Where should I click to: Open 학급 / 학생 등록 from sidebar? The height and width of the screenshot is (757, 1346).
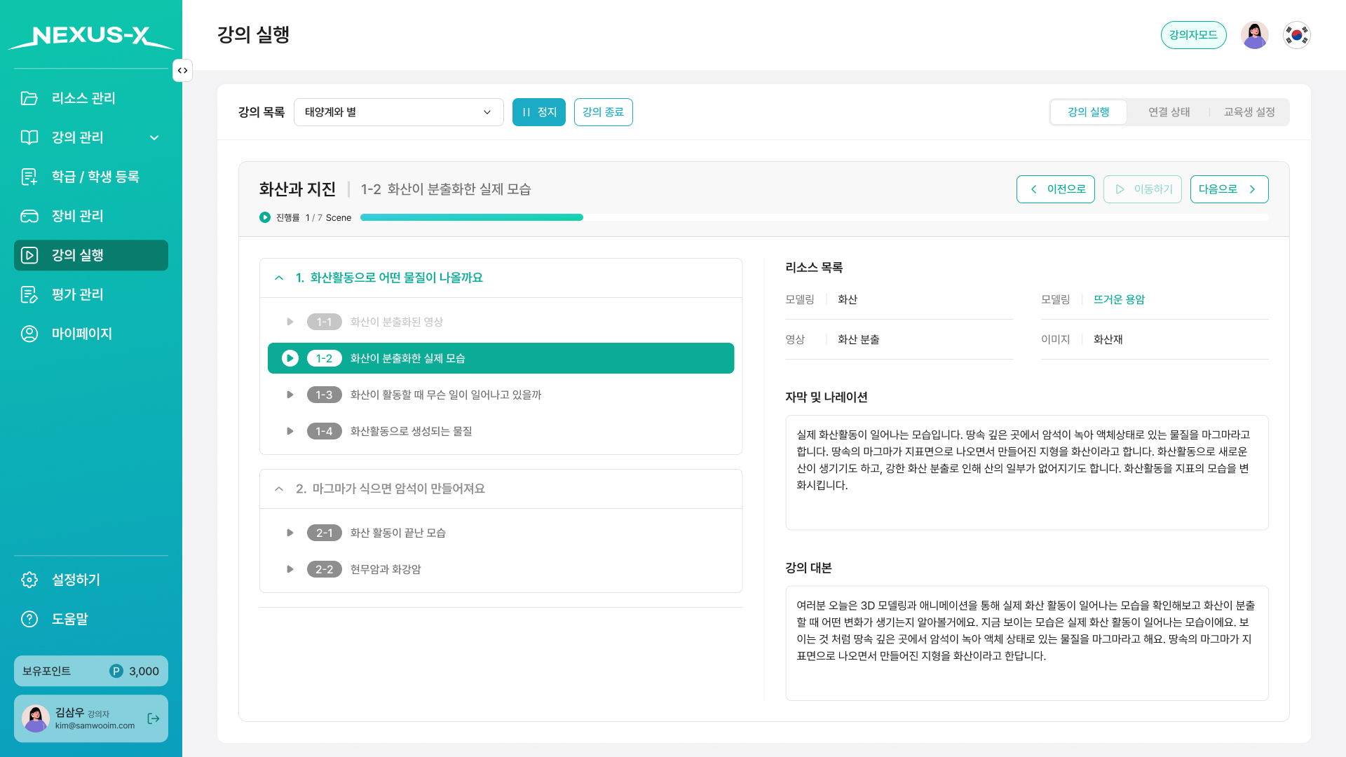(29, 177)
